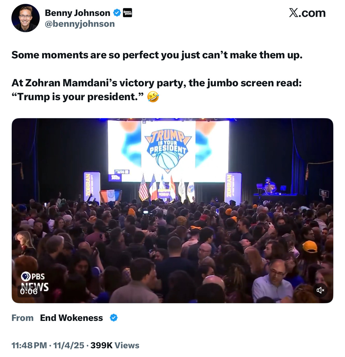The height and width of the screenshot is (357, 345).
Task: Open the Benny Johnson display name link
Action: point(77,13)
